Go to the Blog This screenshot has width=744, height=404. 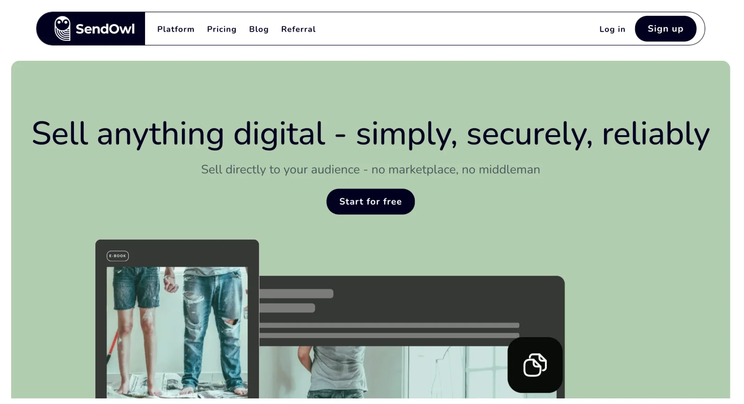coord(259,29)
